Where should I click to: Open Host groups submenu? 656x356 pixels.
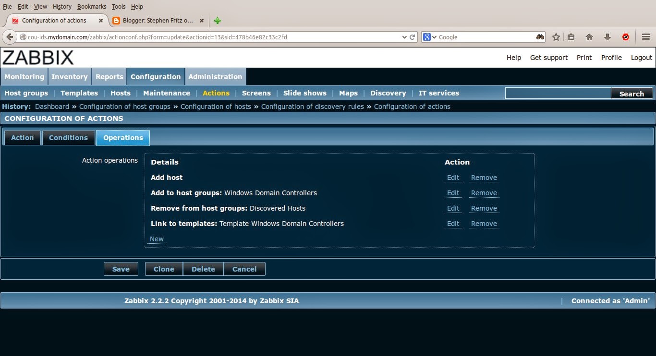point(26,93)
